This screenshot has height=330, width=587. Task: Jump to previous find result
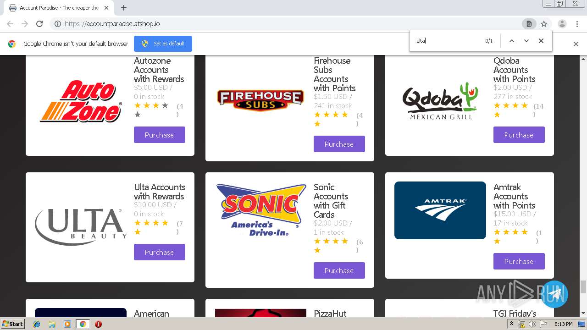point(512,41)
